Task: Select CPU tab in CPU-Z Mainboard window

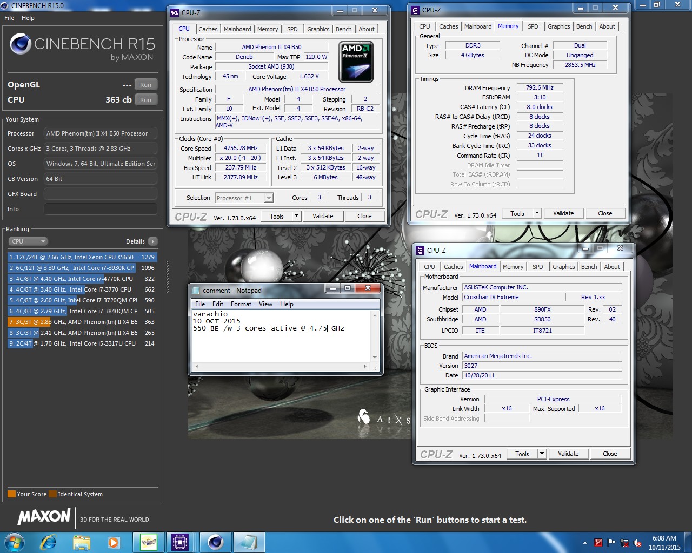Action: pyautogui.click(x=430, y=267)
